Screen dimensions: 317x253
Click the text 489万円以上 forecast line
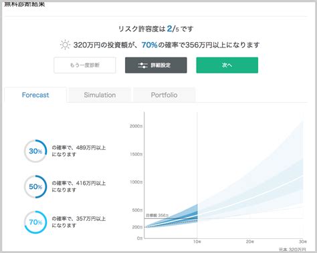coord(79,151)
